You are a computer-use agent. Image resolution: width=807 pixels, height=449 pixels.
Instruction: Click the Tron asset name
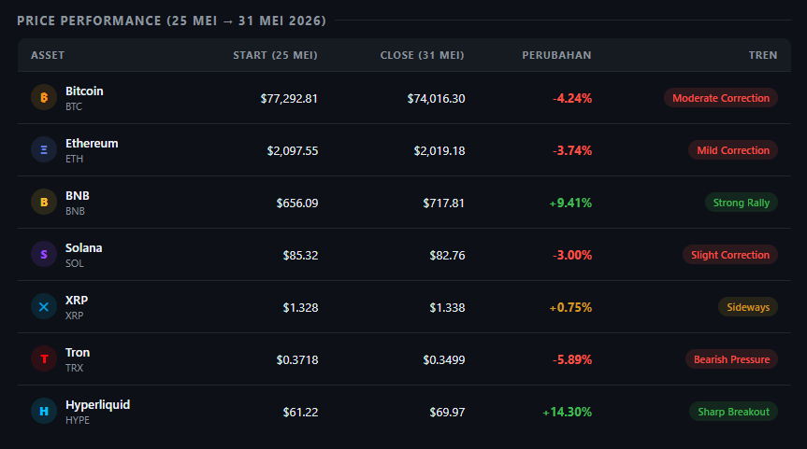(78, 353)
